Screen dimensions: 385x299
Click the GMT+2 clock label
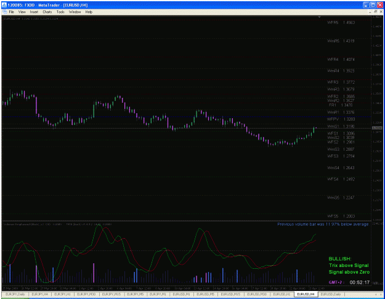[x=336, y=282]
